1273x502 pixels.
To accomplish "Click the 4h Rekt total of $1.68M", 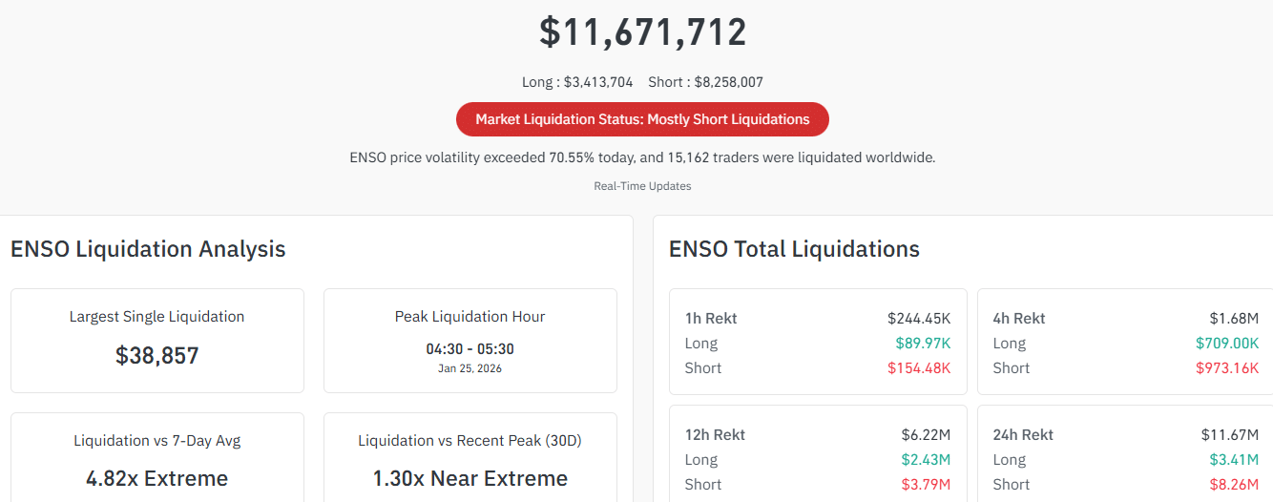I will pyautogui.click(x=1234, y=319).
